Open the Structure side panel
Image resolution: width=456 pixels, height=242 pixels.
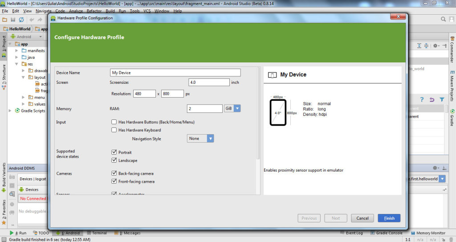(x=4, y=77)
